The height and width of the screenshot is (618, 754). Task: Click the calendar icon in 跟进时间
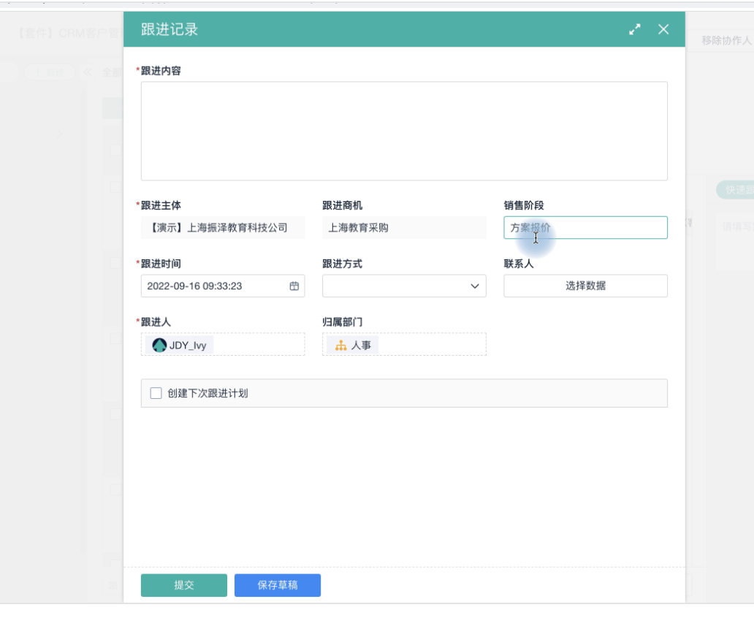coord(294,286)
